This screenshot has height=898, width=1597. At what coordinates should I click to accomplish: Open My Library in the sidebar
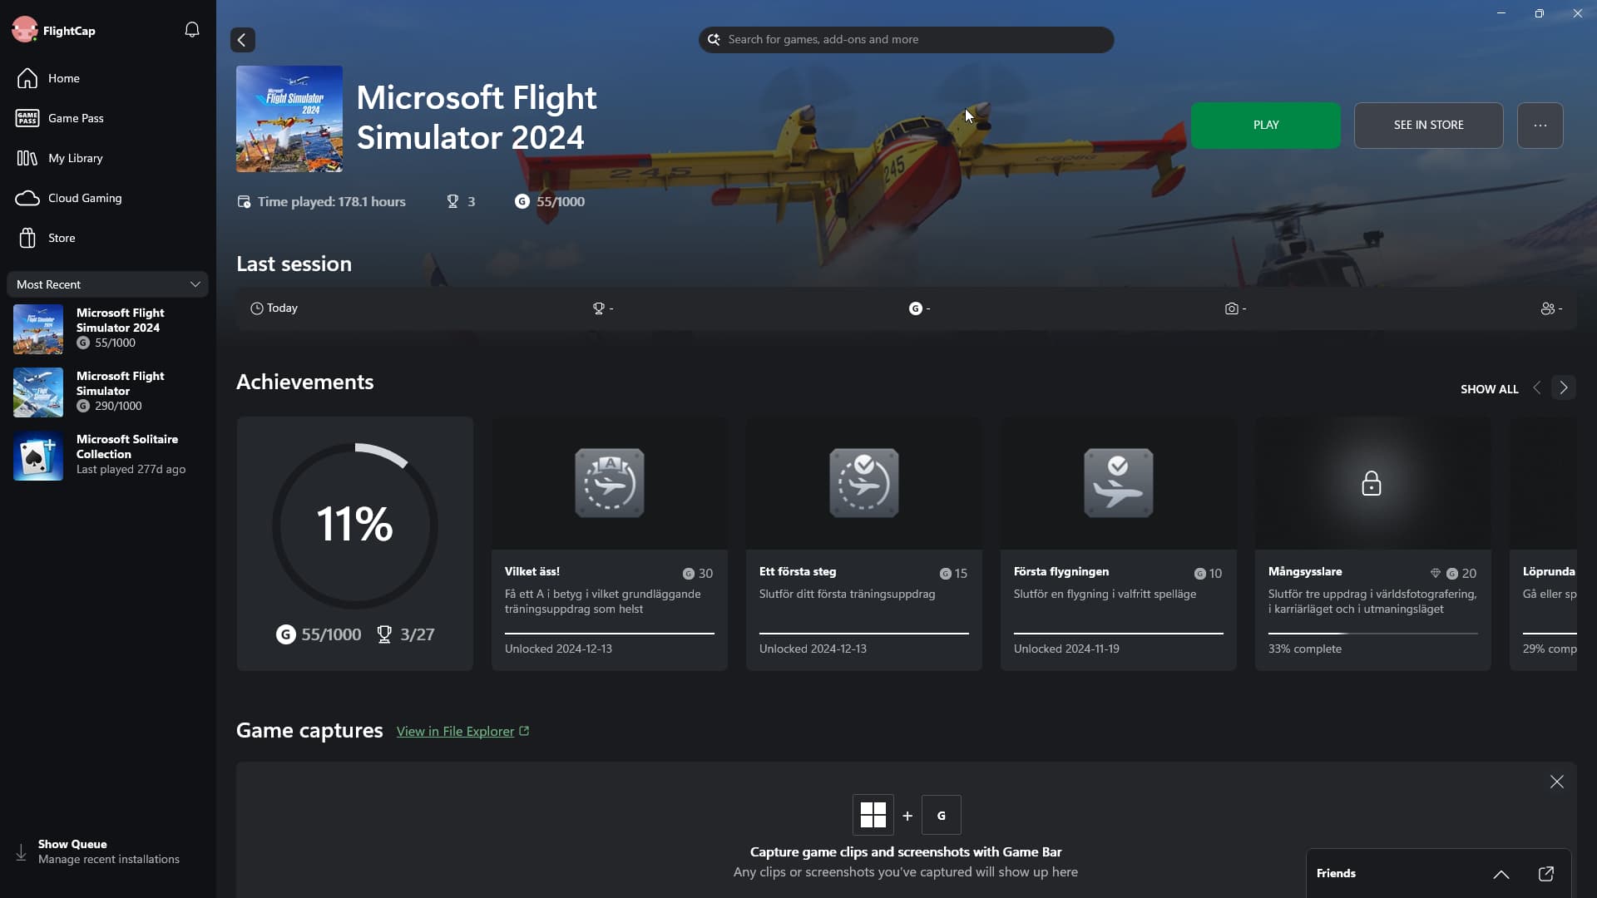click(107, 158)
